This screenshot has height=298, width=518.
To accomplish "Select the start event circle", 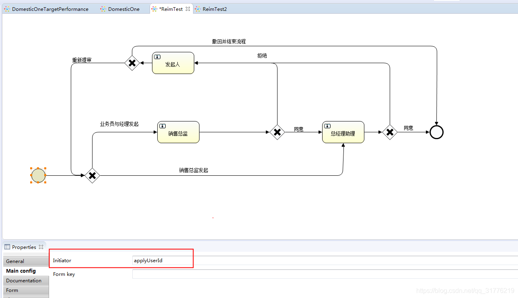I will [38, 175].
